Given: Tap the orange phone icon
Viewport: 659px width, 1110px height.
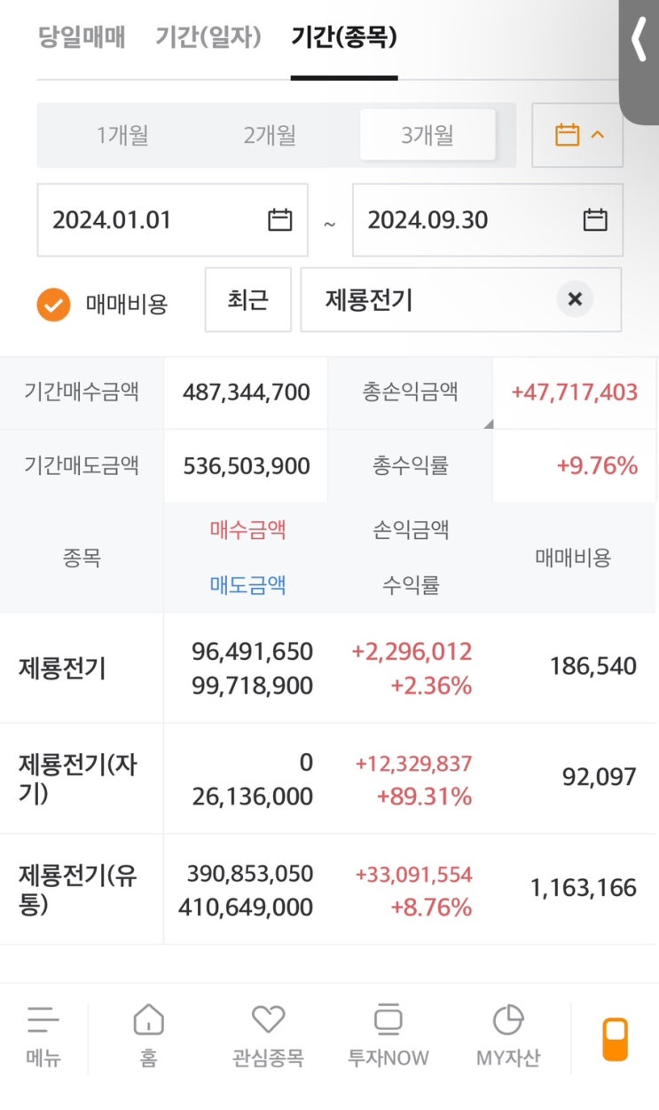Looking at the screenshot, I should pos(615,1039).
